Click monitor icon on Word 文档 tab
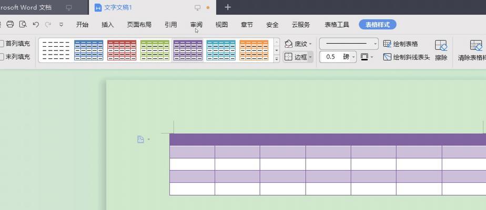Screen dimensions: 486x210 pos(69,7)
